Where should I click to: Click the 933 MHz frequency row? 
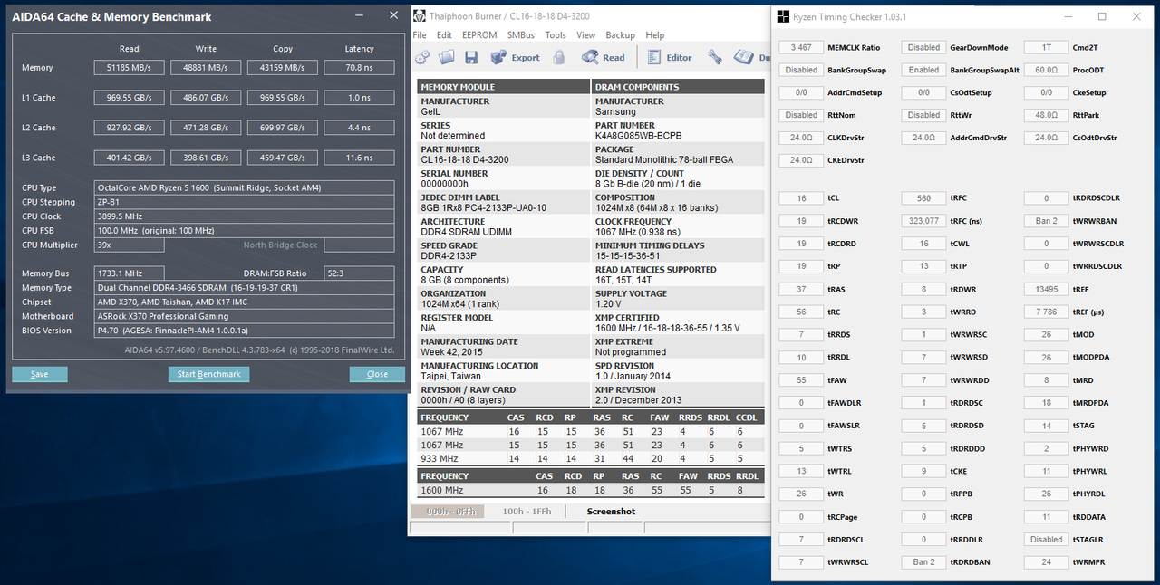coord(590,457)
